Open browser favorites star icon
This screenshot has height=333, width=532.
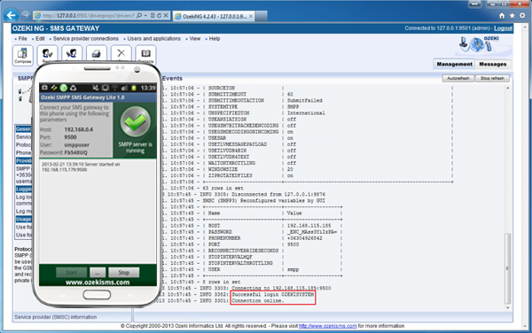[512, 16]
